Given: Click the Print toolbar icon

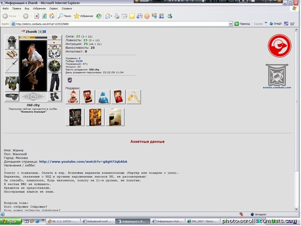Looking at the screenshot, I should (117, 16).
